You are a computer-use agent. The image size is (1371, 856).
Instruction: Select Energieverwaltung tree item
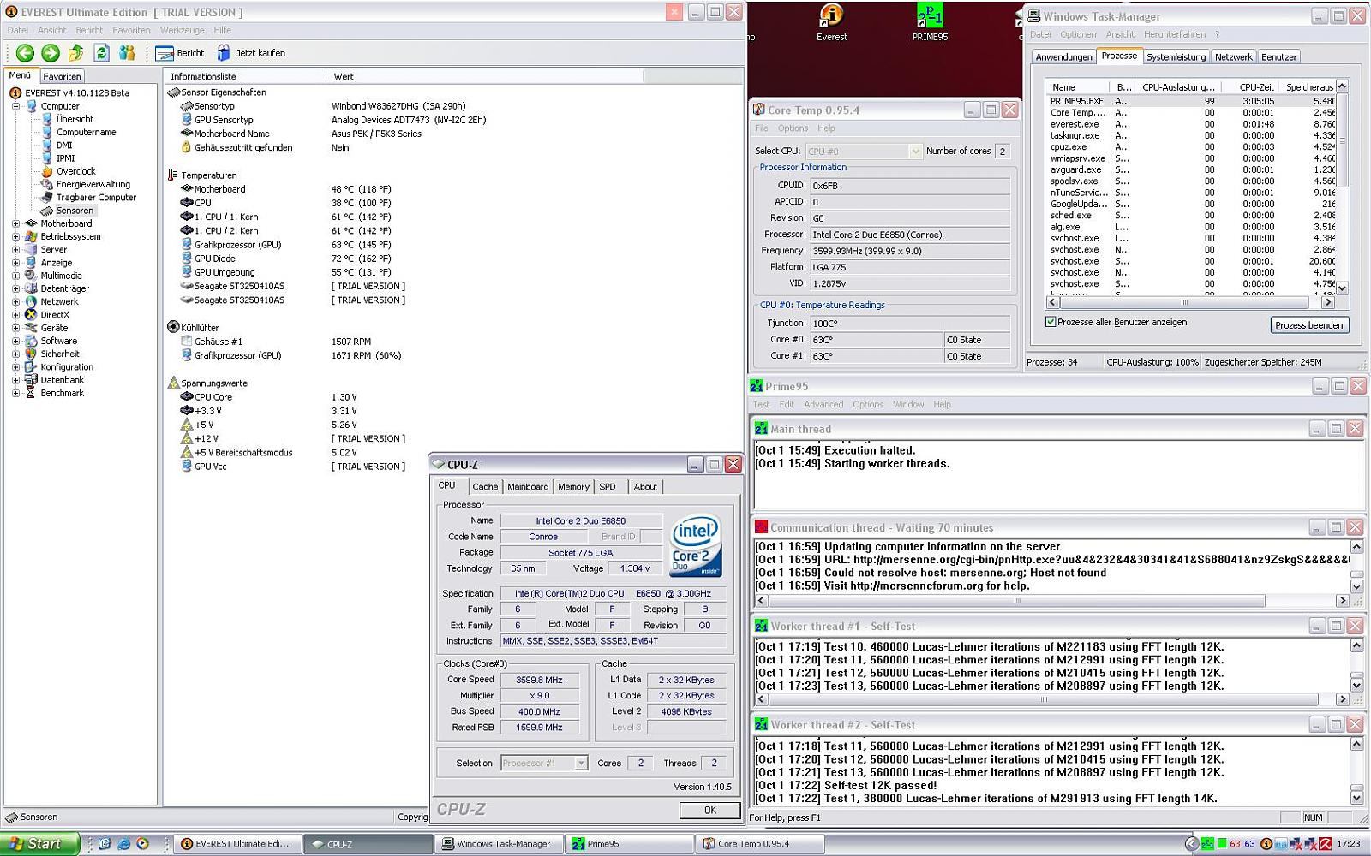(93, 184)
